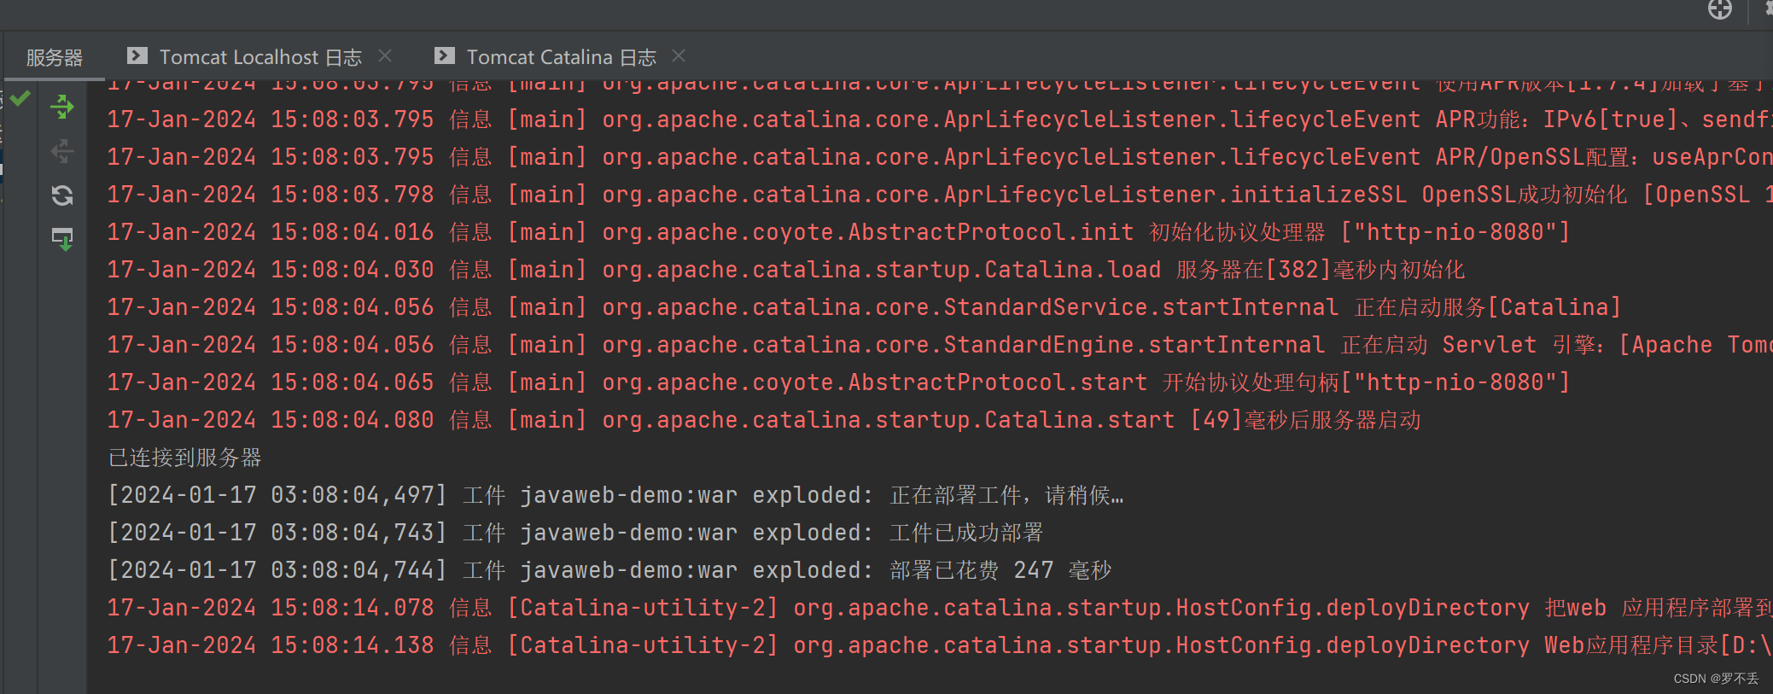
Task: Click console icon on Tomcat Localhost tab
Action: (x=137, y=56)
